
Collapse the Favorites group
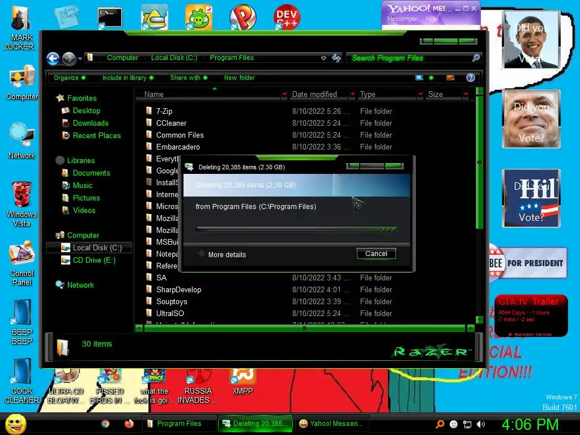pyautogui.click(x=82, y=98)
